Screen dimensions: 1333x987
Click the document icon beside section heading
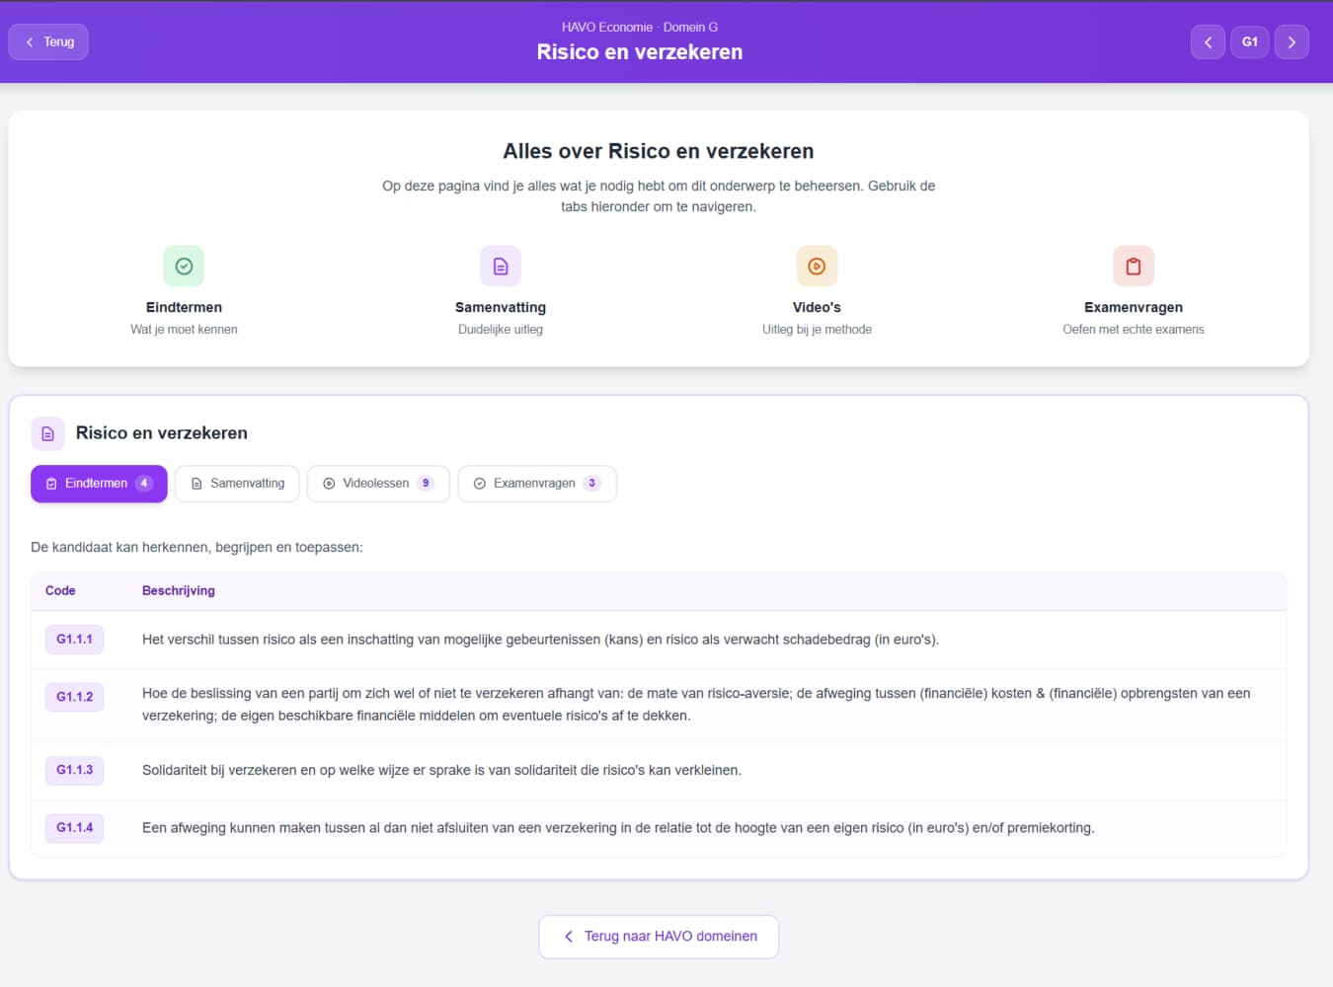[47, 433]
